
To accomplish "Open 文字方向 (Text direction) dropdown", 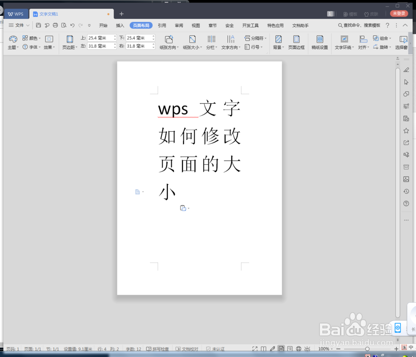I will click(231, 42).
